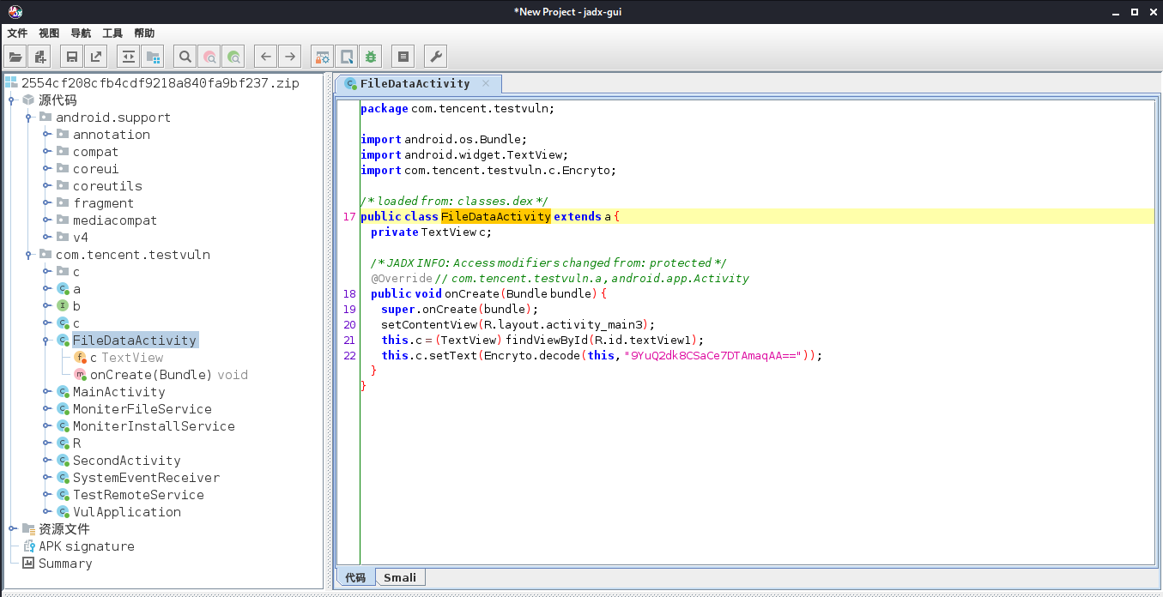Expand the MainActivity class node
1163x597 pixels.
click(46, 392)
